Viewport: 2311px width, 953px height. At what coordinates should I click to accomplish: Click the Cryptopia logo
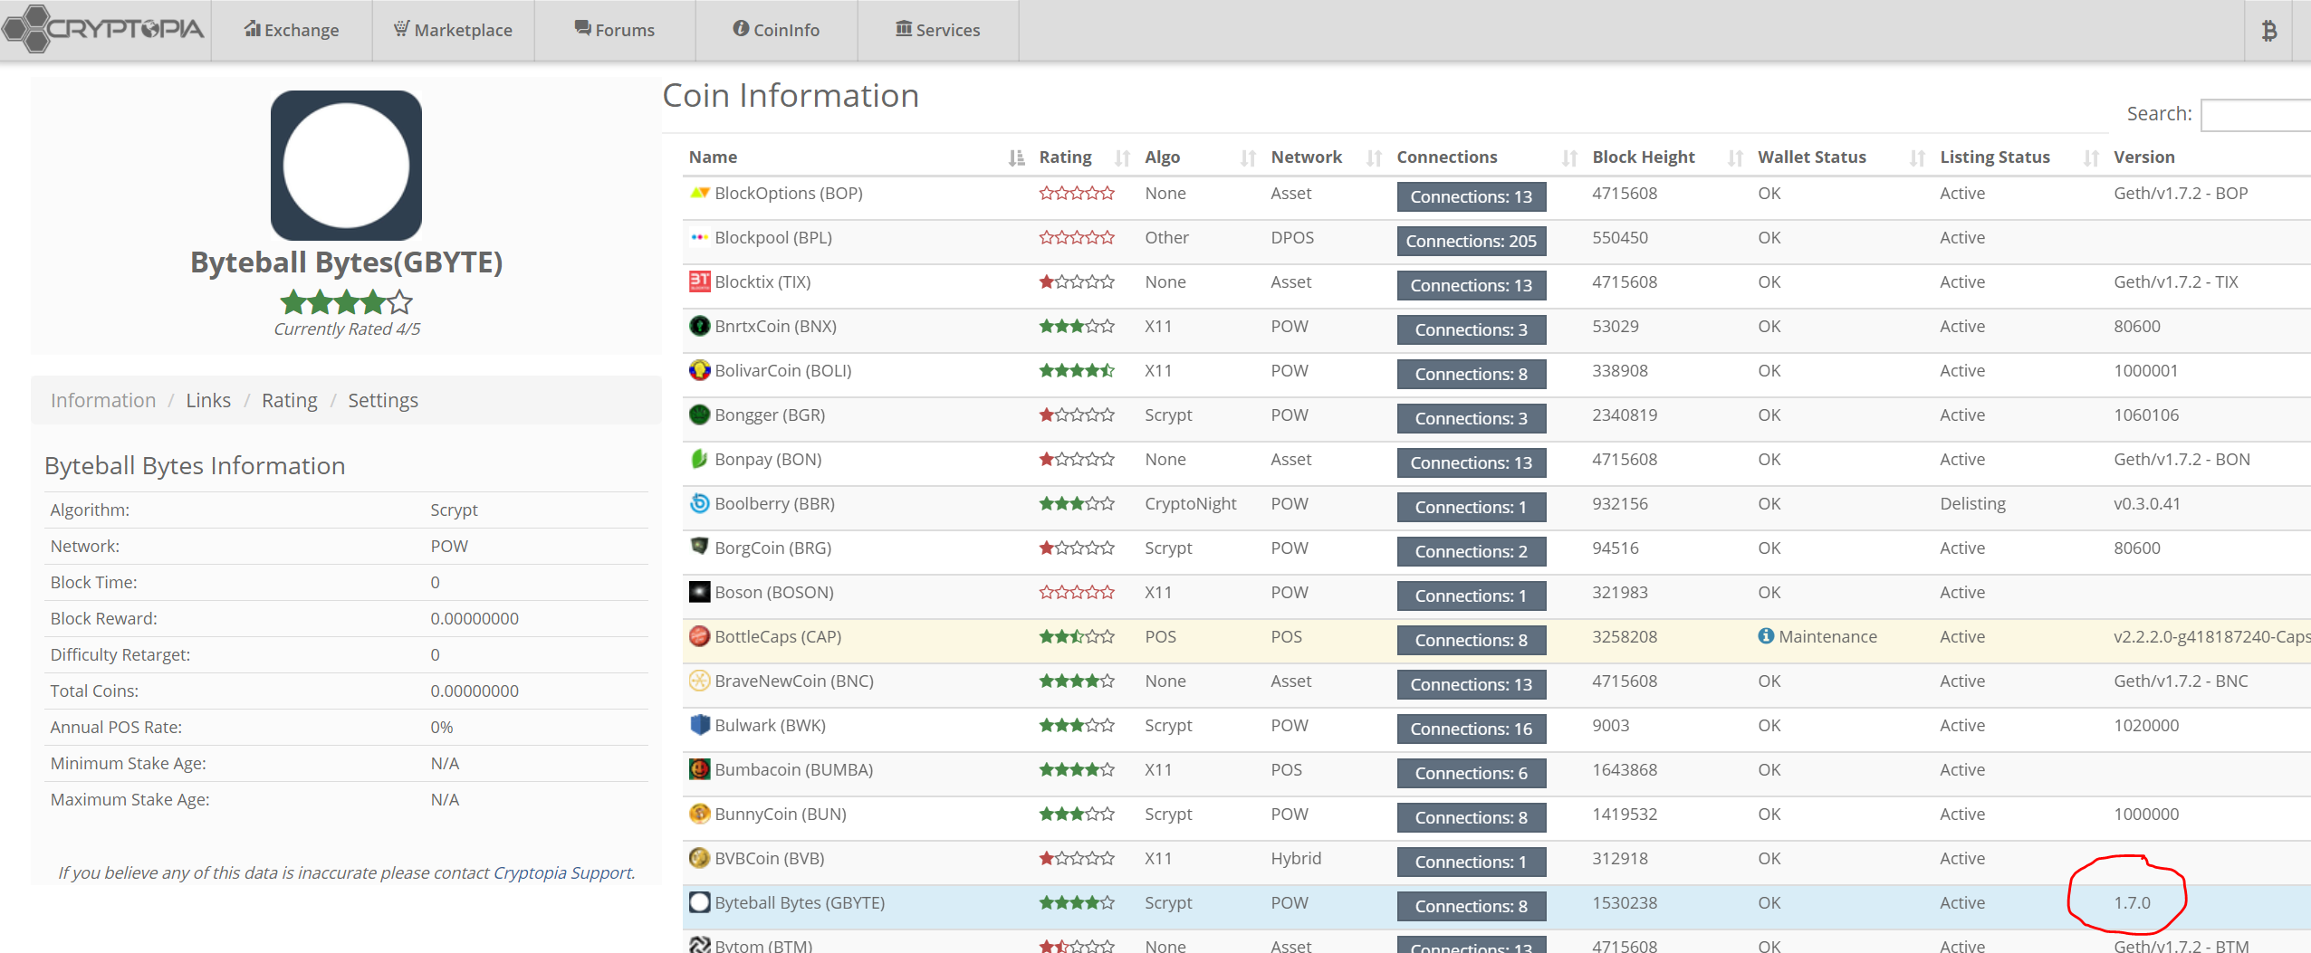coord(103,29)
